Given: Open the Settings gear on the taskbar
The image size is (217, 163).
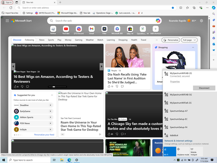Looking at the screenshot, I should point(77,160).
